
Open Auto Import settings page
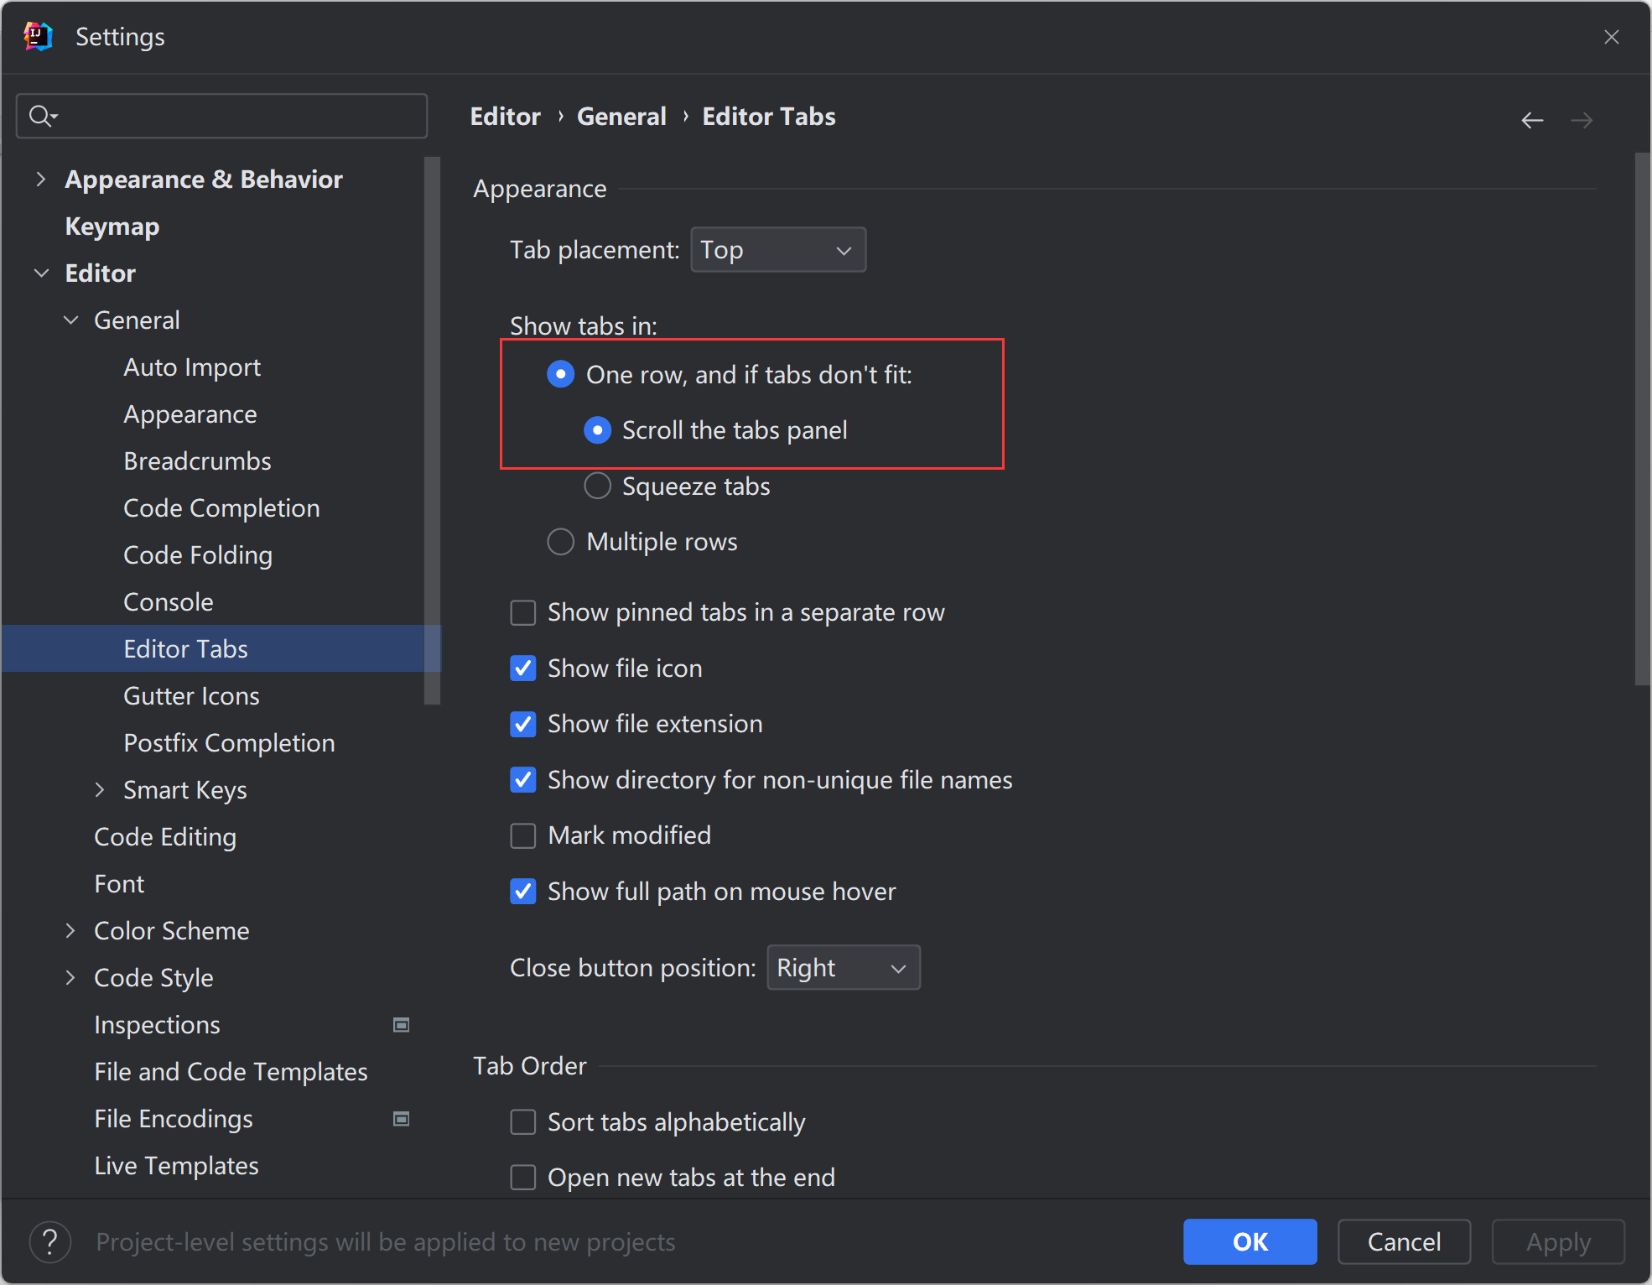(192, 367)
